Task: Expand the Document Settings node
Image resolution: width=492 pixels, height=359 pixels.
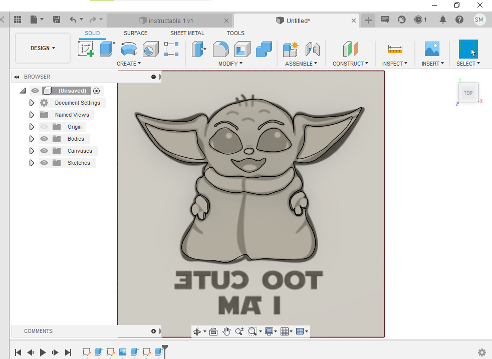Action: (x=32, y=103)
